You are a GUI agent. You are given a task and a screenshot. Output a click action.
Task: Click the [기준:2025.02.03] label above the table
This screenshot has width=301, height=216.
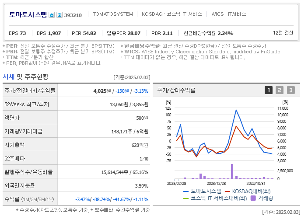pyautogui.click(x=132, y=77)
